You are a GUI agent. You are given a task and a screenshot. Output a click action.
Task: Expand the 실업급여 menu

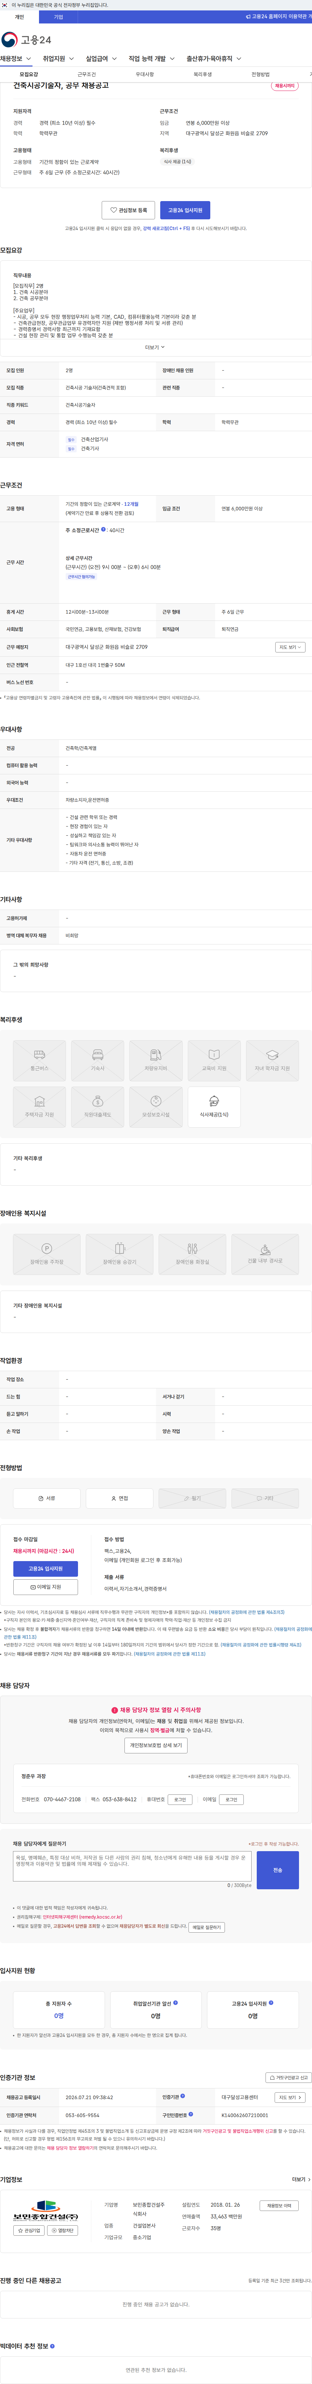point(101,58)
